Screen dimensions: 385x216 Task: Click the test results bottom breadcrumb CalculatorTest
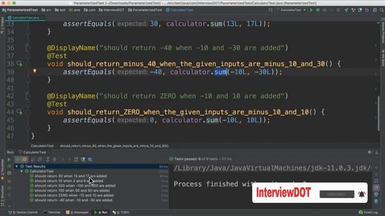(42, 146)
